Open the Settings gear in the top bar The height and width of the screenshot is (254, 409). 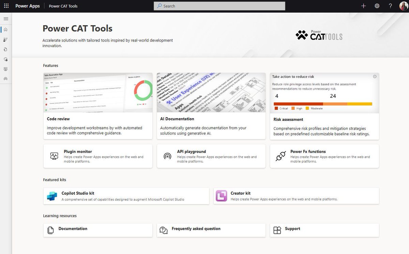click(377, 6)
